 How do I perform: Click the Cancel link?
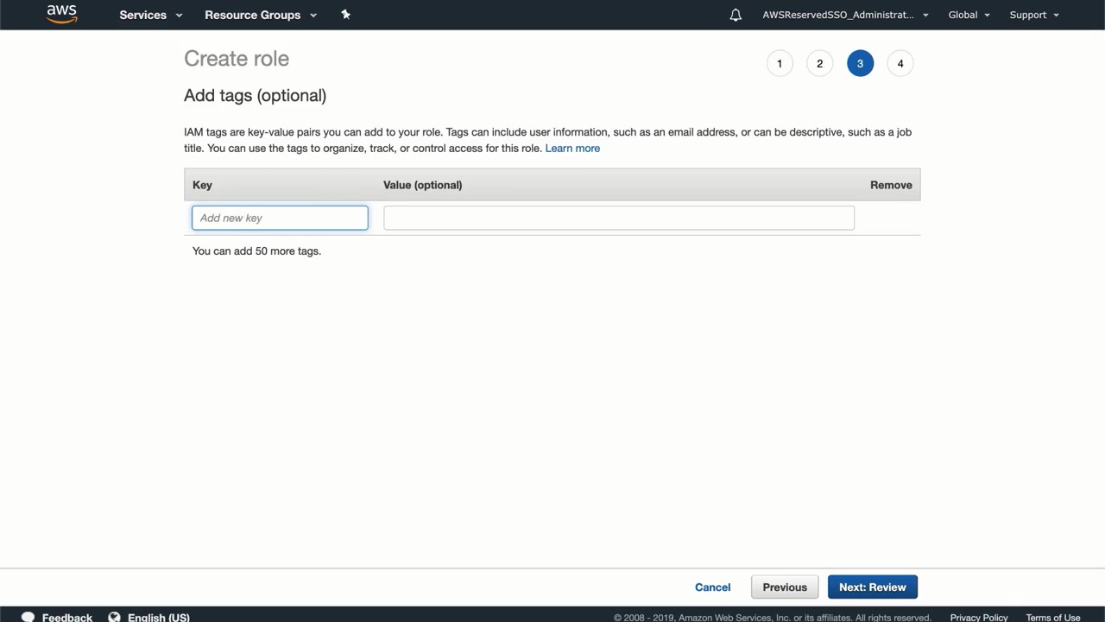(712, 587)
